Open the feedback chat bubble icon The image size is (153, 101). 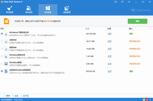[x=122, y=2]
